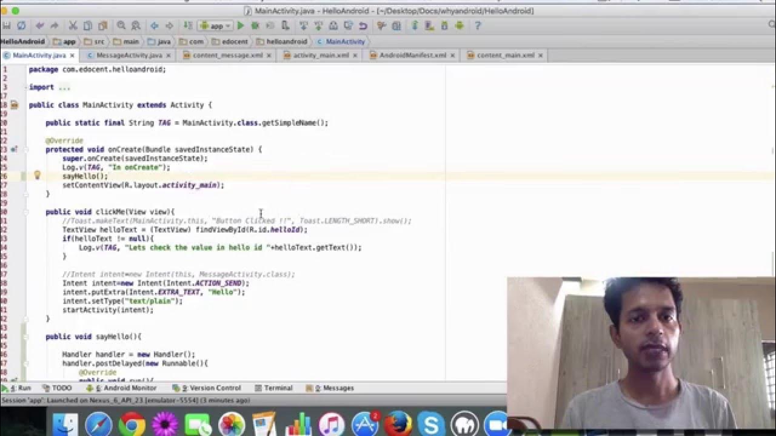The image size is (776, 436).
Task: Open Skype from the Dock
Action: coord(432,424)
